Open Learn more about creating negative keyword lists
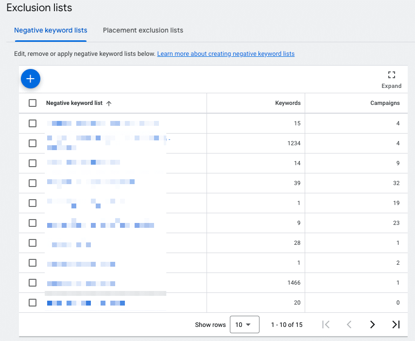 (226, 54)
